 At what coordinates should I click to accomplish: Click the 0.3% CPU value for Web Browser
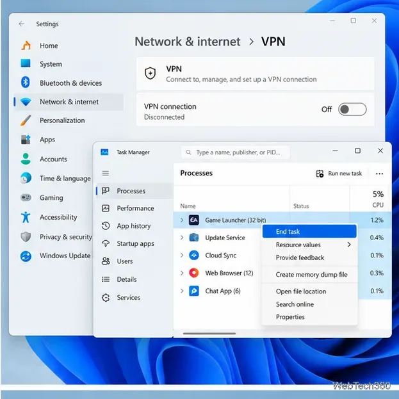coord(377,273)
